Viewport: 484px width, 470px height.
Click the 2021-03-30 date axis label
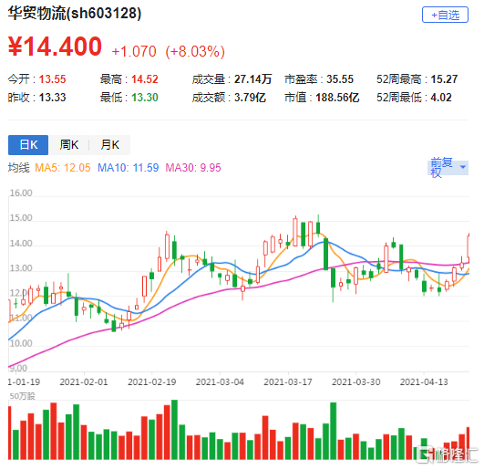[355, 382]
